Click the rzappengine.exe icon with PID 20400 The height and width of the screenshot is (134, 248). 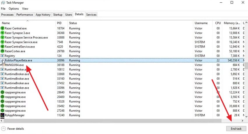click(2, 97)
